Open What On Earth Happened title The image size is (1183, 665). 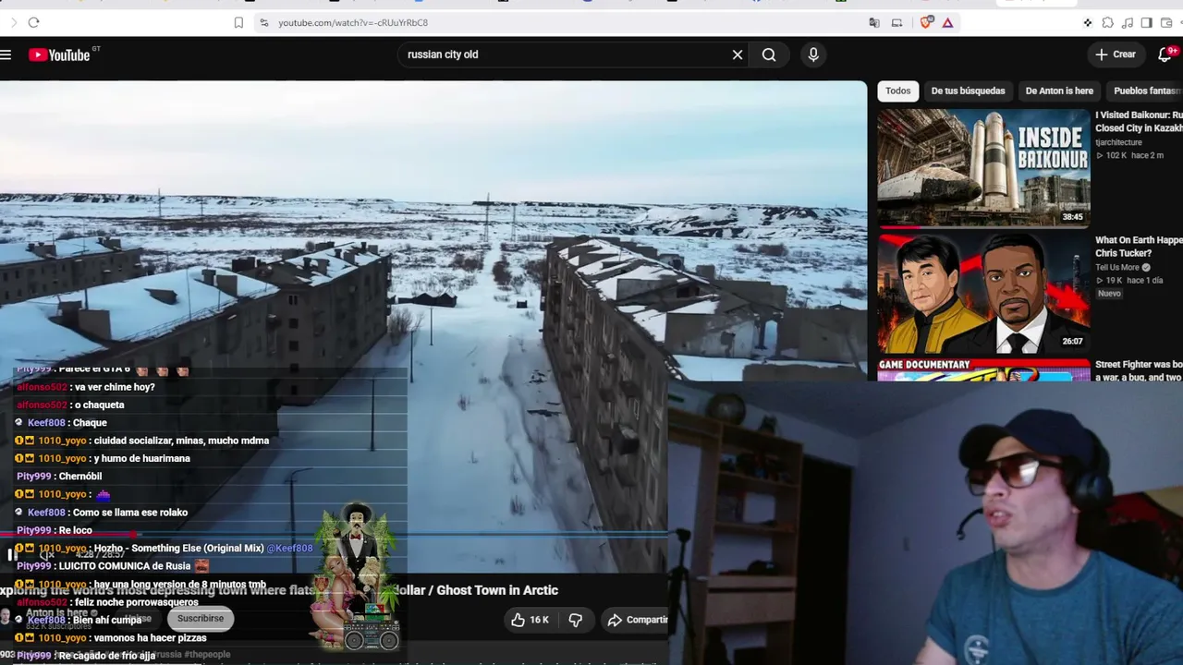coord(1139,247)
